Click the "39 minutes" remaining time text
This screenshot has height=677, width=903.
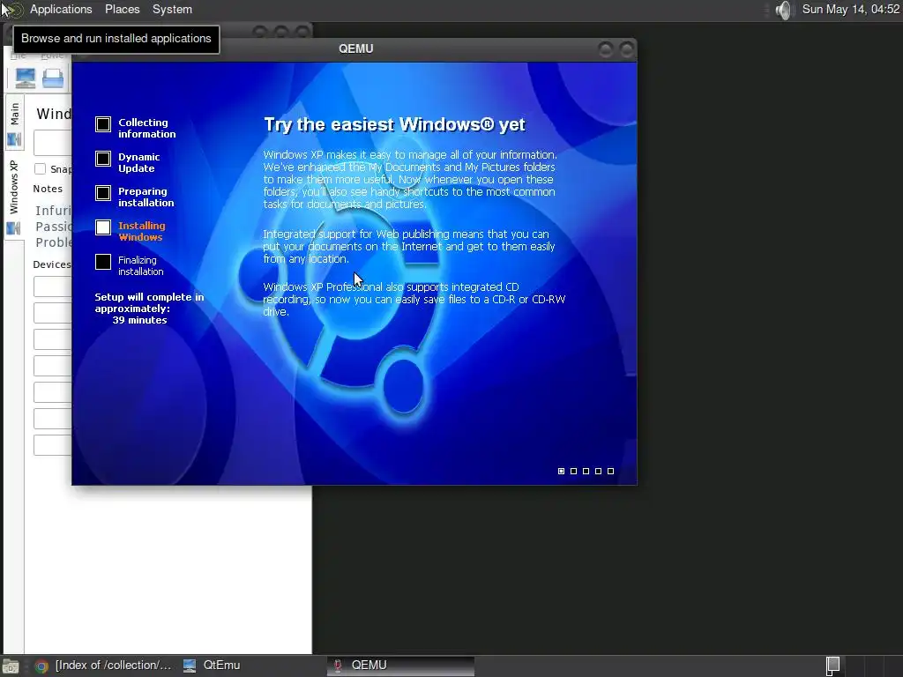tap(139, 320)
